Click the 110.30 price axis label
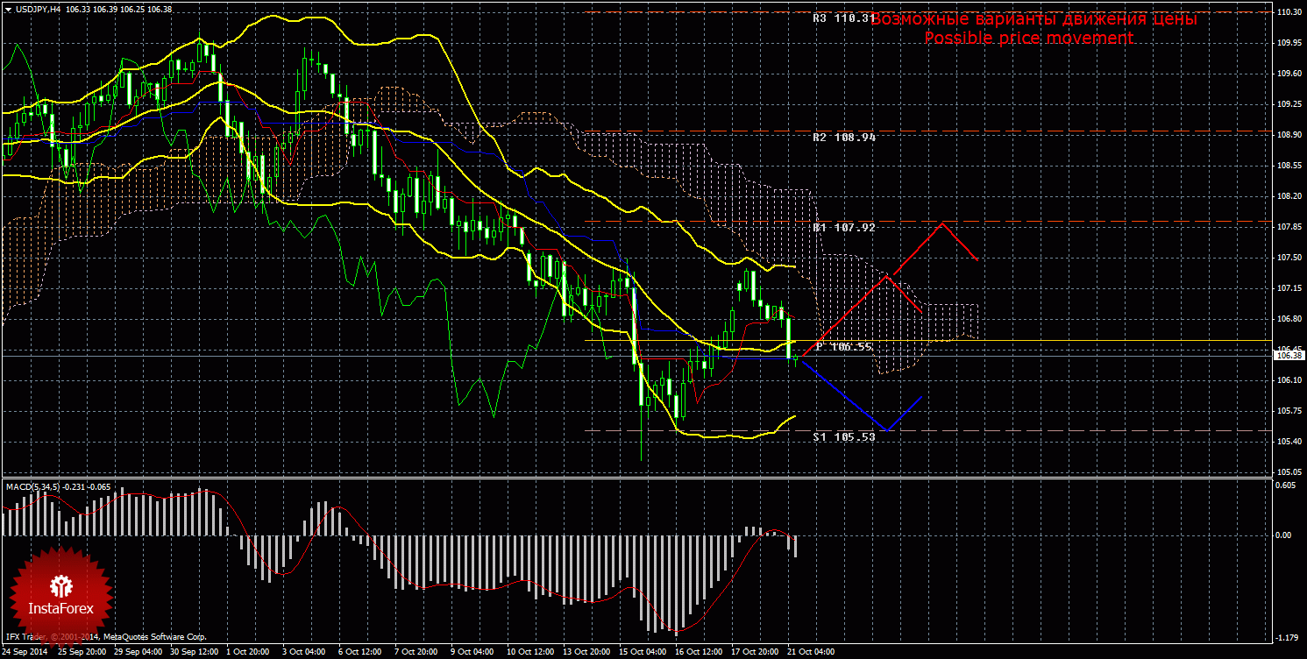 [x=1289, y=12]
